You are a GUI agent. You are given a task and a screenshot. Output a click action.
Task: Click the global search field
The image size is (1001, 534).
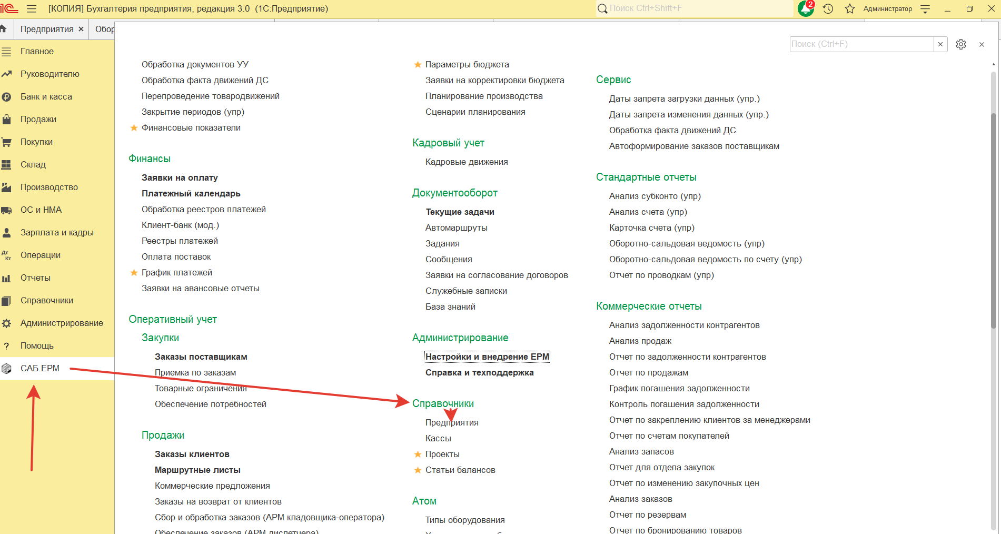point(694,8)
